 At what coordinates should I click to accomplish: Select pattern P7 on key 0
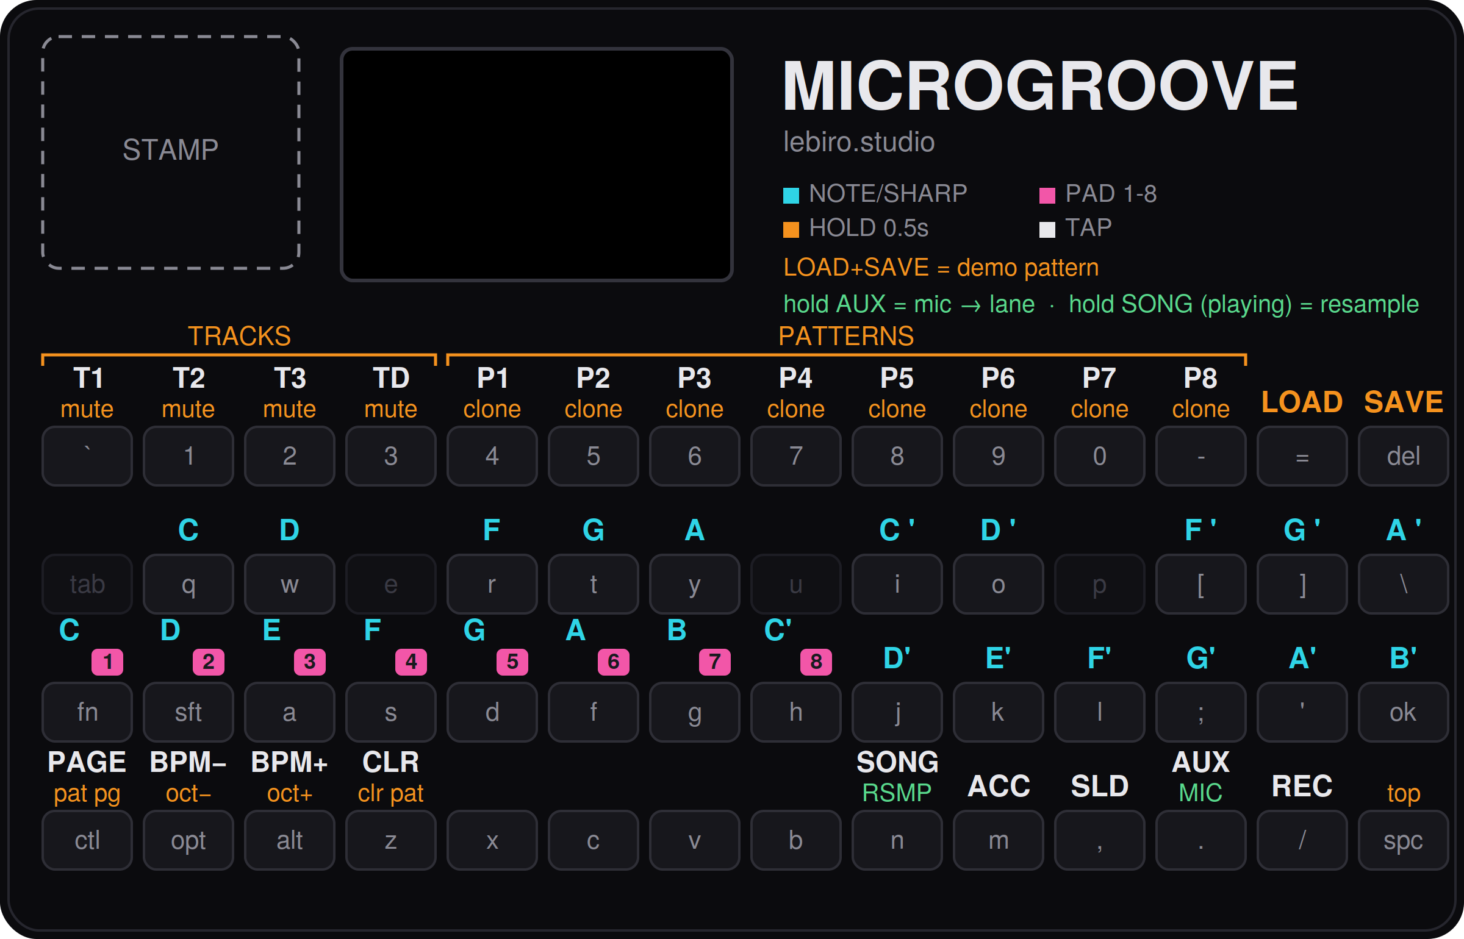(x=1100, y=456)
